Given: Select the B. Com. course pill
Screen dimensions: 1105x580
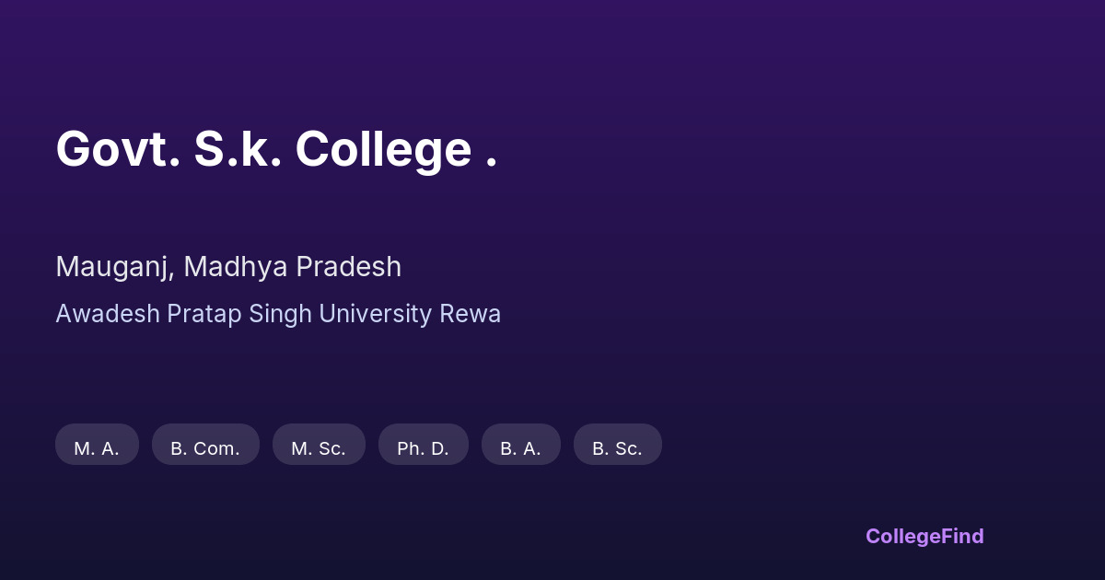Looking at the screenshot, I should pyautogui.click(x=205, y=445).
